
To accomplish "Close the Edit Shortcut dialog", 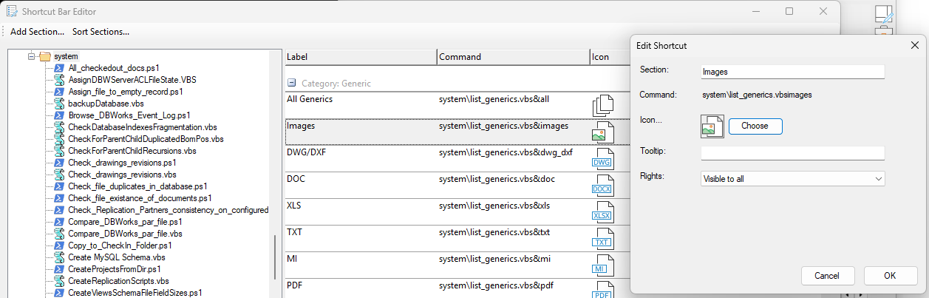I will point(914,46).
